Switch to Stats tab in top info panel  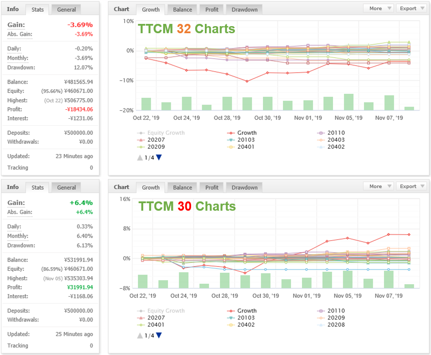coord(37,10)
